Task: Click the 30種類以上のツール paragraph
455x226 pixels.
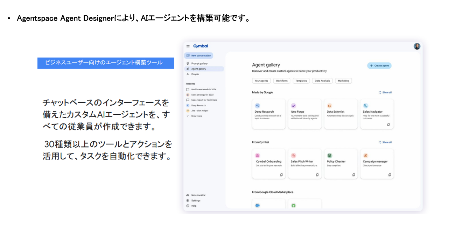Action: click(x=108, y=150)
